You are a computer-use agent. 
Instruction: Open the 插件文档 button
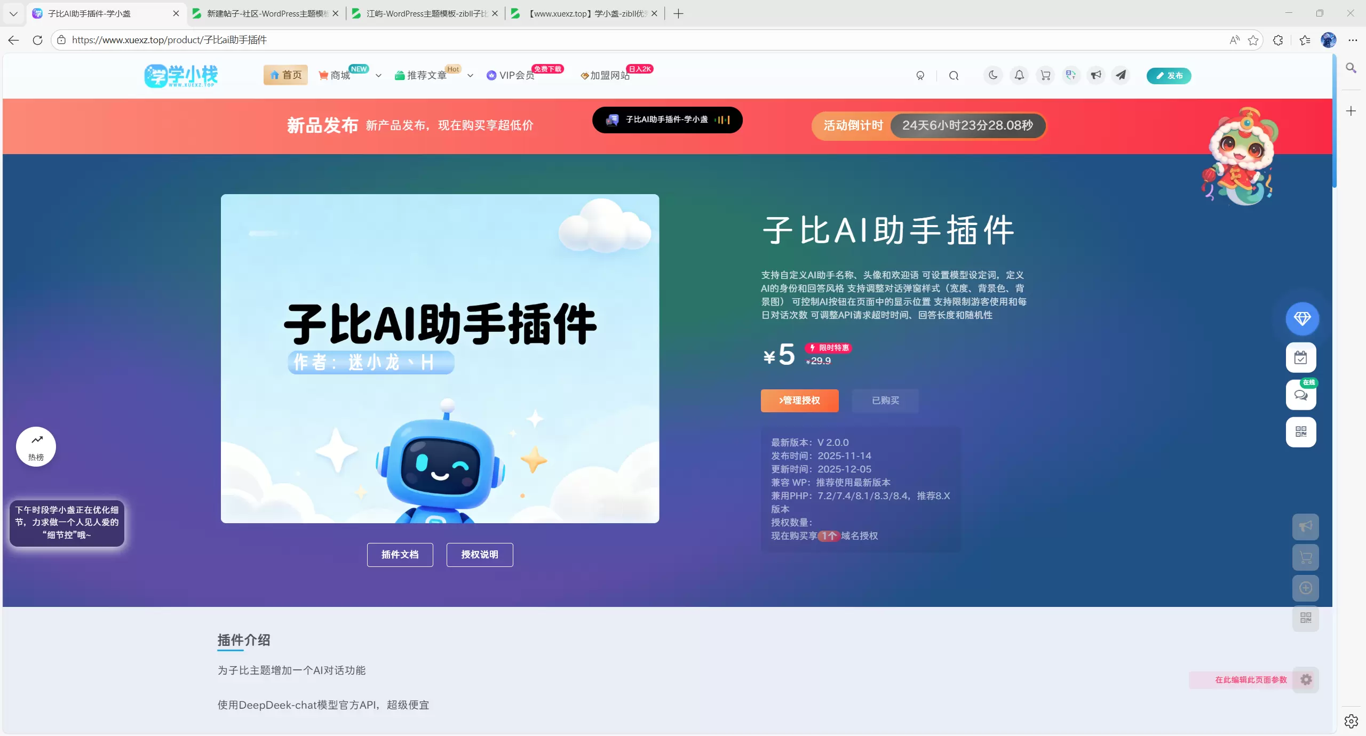pyautogui.click(x=400, y=555)
